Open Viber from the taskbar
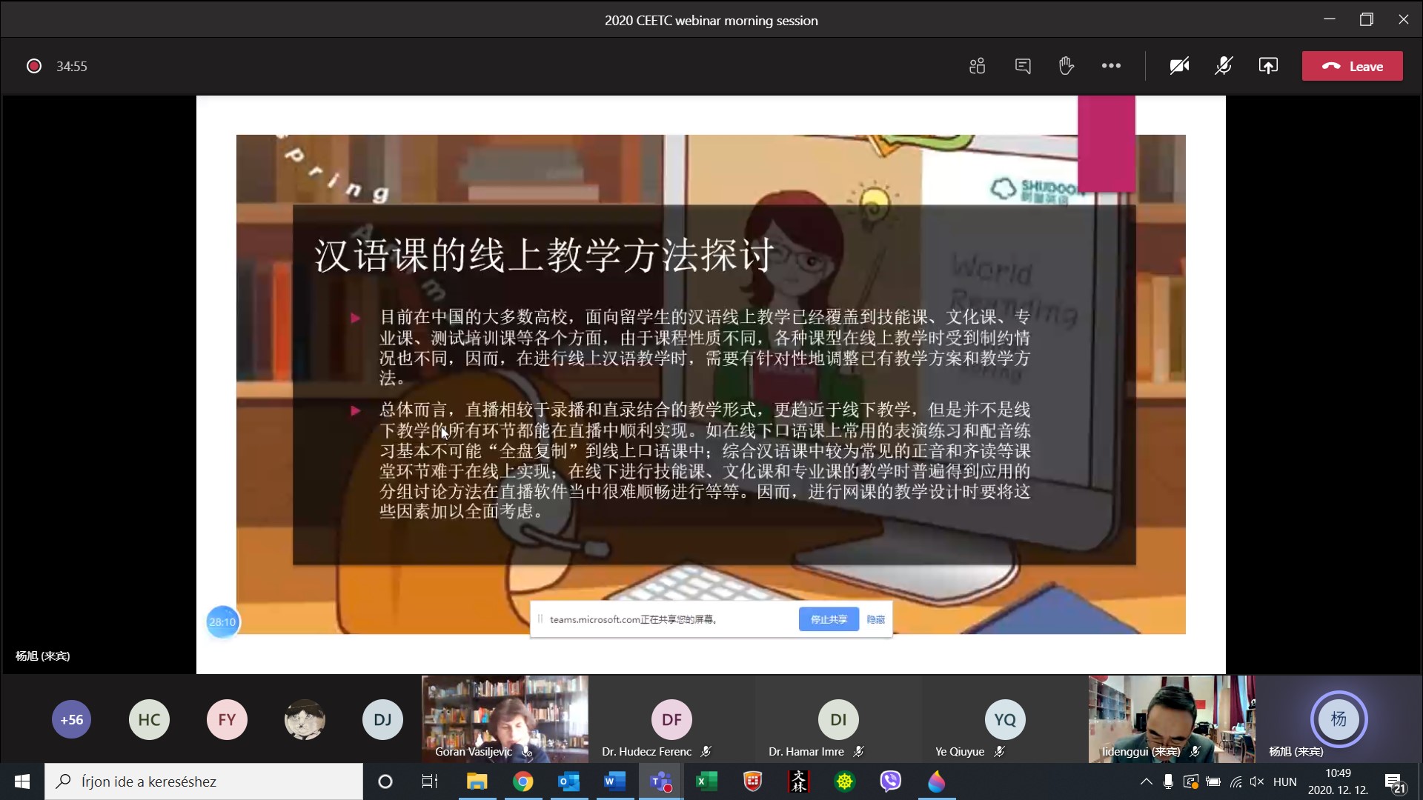 (890, 781)
